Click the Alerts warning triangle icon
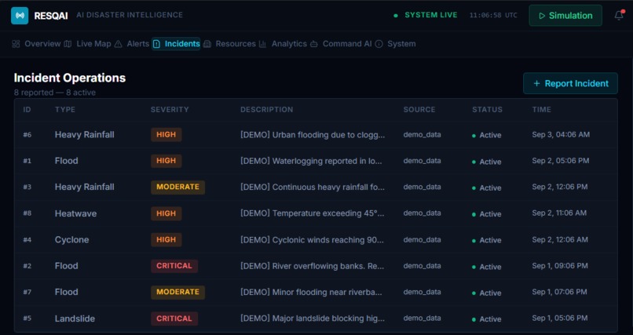Image resolution: width=633 pixels, height=335 pixels. (x=118, y=44)
